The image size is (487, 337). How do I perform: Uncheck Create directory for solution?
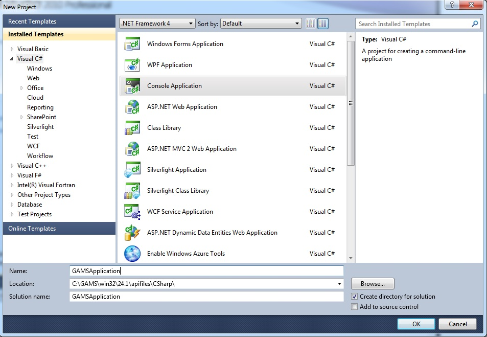pyautogui.click(x=355, y=297)
